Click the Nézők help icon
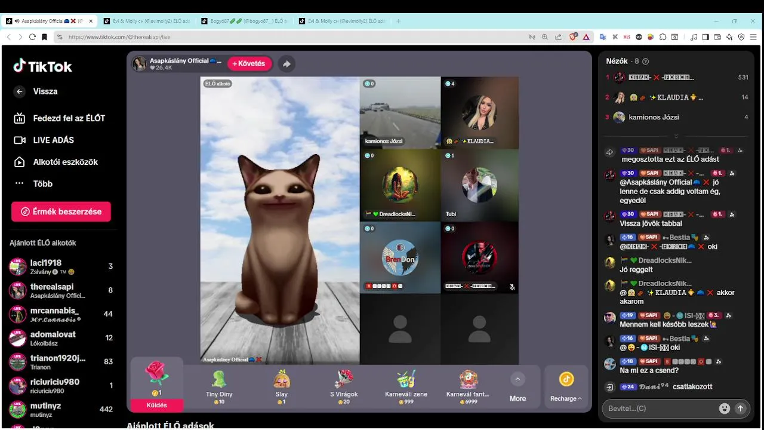This screenshot has width=764, height=430. [x=645, y=62]
